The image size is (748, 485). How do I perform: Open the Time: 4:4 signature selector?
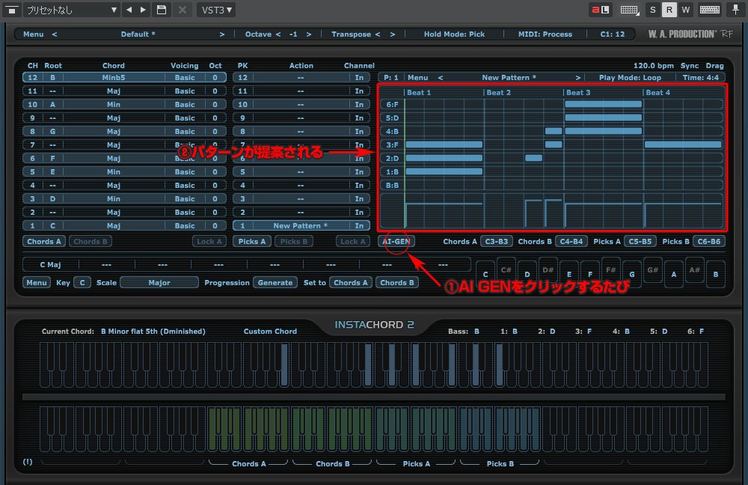click(700, 78)
